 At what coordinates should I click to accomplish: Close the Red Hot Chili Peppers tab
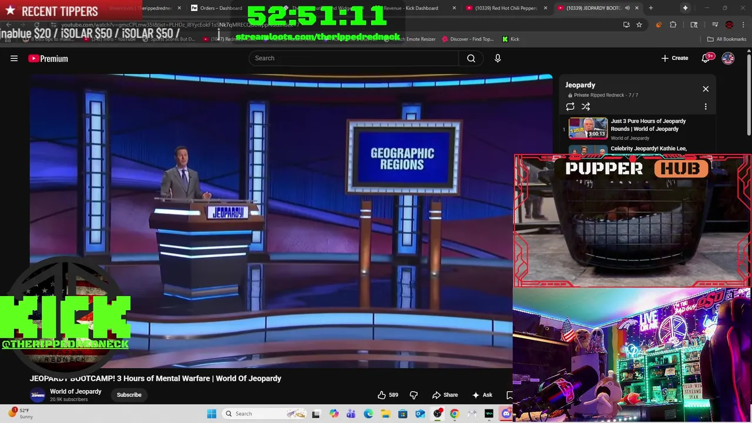tap(545, 8)
